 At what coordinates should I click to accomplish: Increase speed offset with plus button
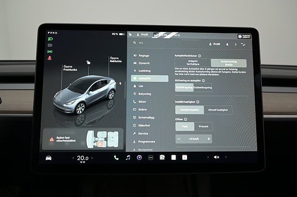pyautogui.click(x=209, y=139)
